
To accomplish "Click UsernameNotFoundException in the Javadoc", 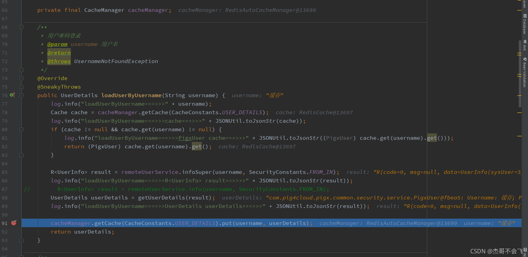I will pyautogui.click(x=116, y=61).
